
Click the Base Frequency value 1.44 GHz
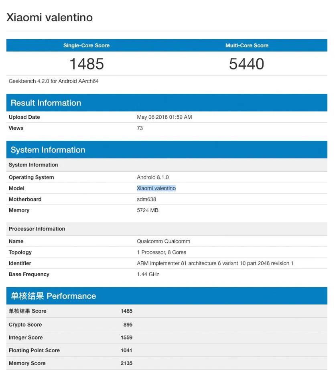(148, 274)
